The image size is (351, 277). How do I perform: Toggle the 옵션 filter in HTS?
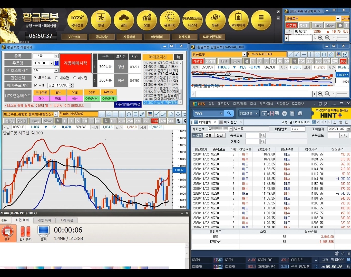click(x=220, y=135)
